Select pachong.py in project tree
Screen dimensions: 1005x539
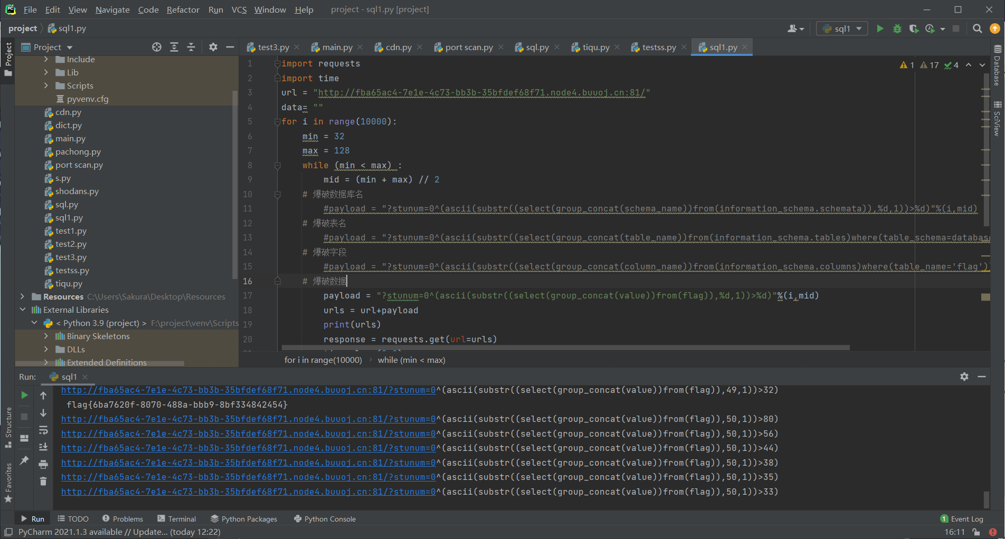78,151
